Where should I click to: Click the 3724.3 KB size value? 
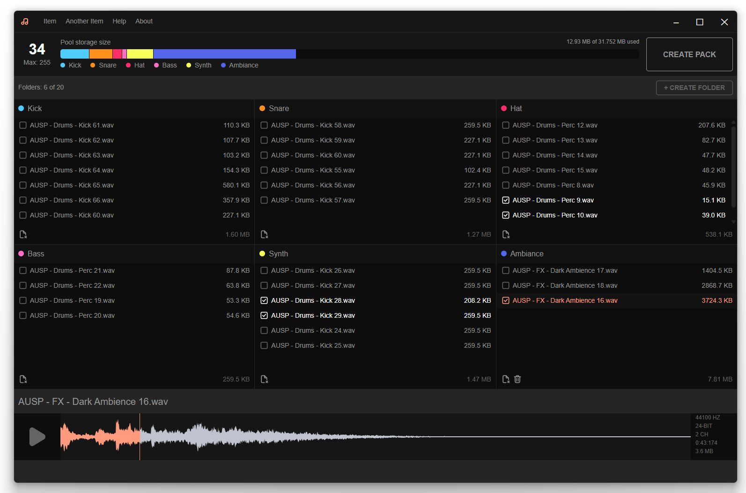click(717, 300)
